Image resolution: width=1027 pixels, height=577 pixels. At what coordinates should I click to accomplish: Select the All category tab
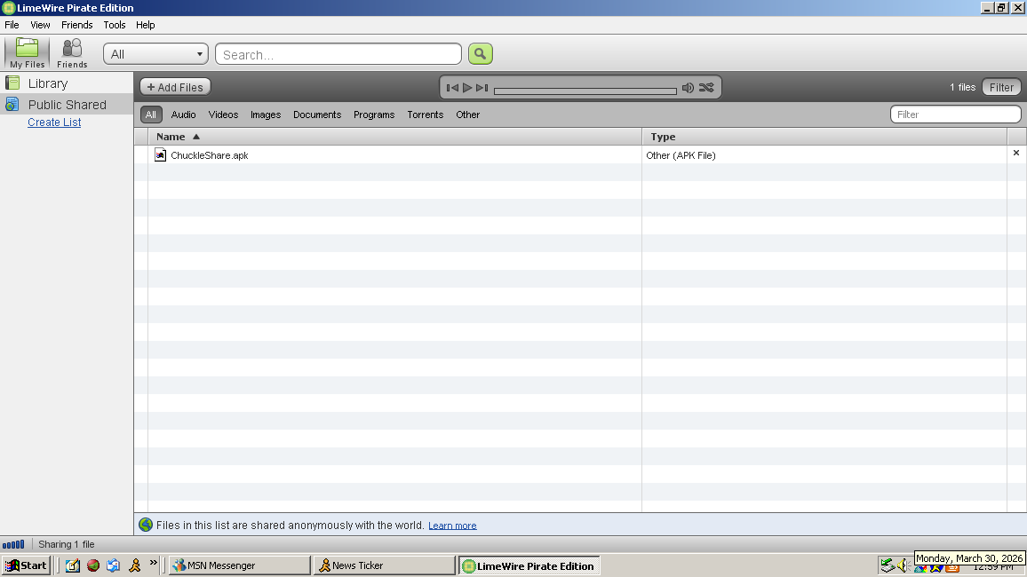pos(151,115)
